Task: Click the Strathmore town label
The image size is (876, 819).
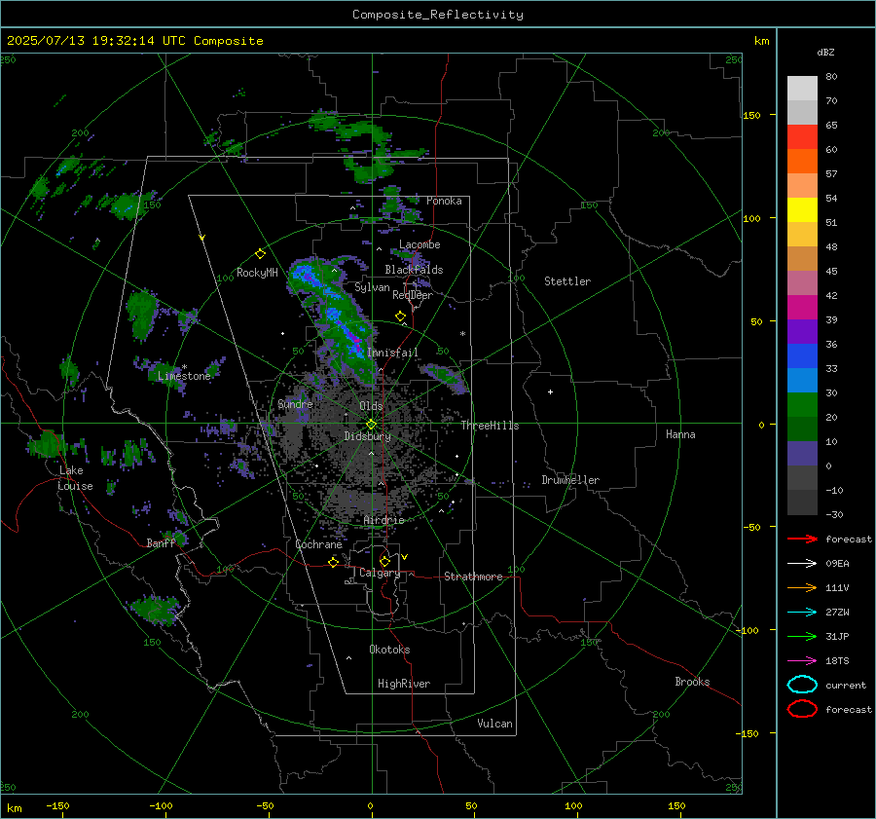Action: point(473,577)
